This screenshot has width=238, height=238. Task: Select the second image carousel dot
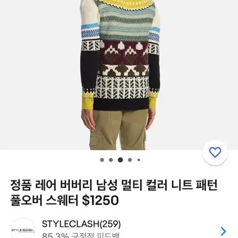(111, 160)
